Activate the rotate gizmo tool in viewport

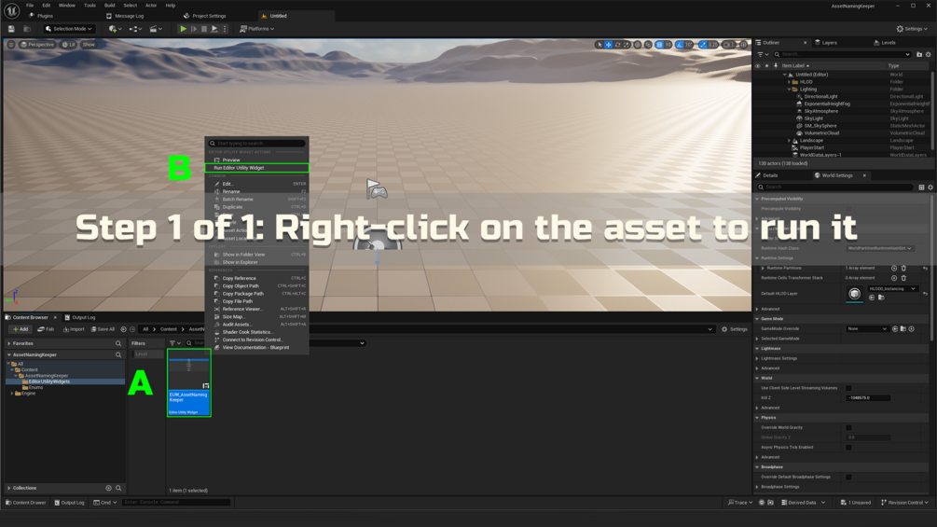point(617,45)
